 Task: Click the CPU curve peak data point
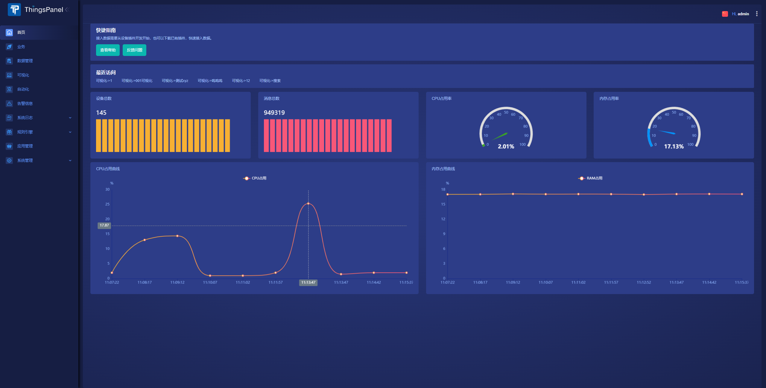coord(308,203)
